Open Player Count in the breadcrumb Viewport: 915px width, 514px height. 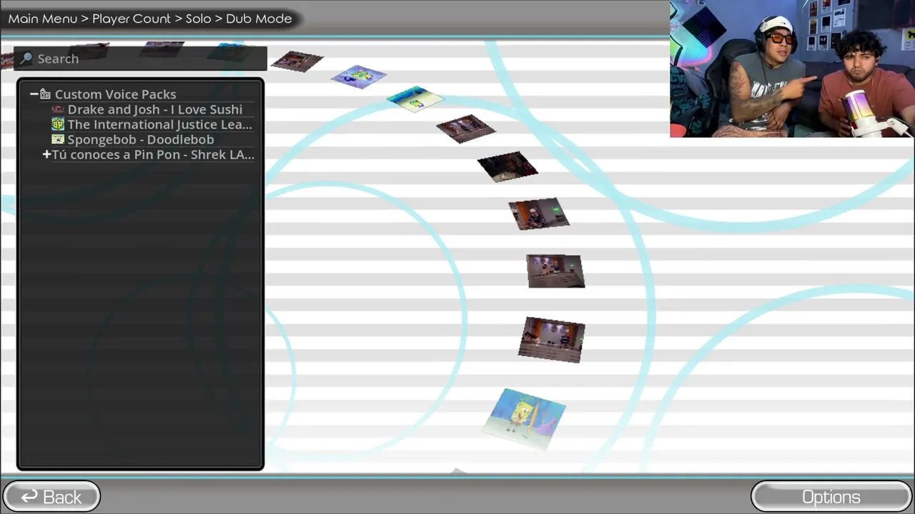132,19
